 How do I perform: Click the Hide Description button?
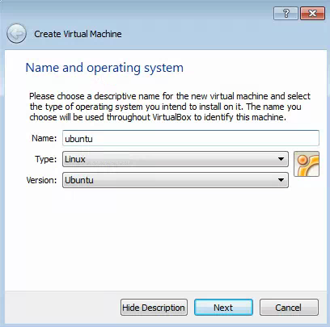pyautogui.click(x=154, y=308)
